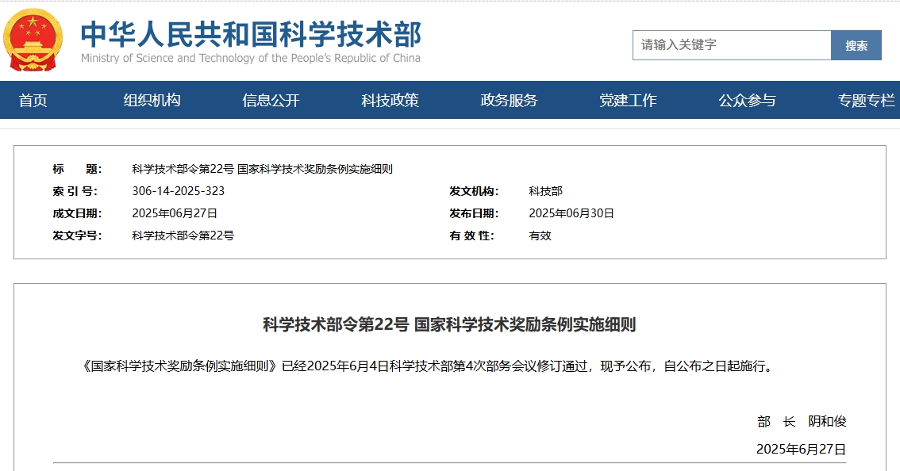Open the 专题专栏 menu
This screenshot has height=471, width=900.
(x=866, y=101)
